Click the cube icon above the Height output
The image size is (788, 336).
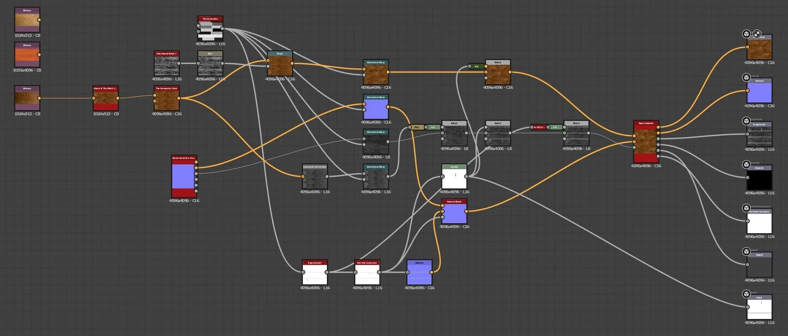point(746,252)
